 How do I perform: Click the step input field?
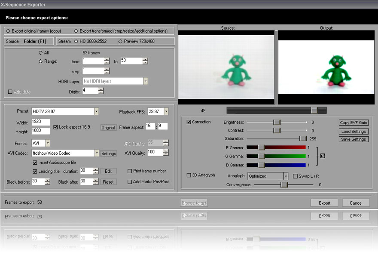[93, 71]
